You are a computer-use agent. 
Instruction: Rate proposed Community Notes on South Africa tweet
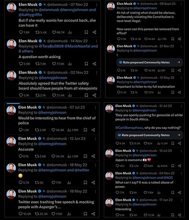click(x=149, y=135)
